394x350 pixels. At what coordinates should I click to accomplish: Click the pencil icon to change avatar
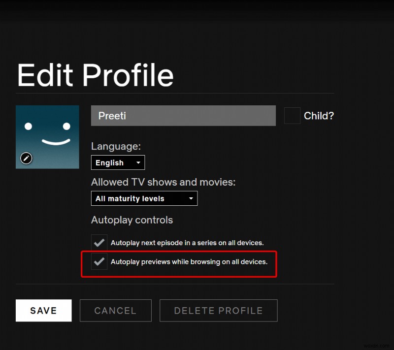click(26, 159)
